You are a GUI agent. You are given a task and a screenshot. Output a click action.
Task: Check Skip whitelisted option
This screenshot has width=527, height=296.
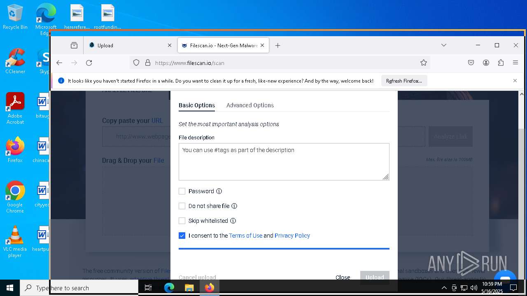[182, 221]
